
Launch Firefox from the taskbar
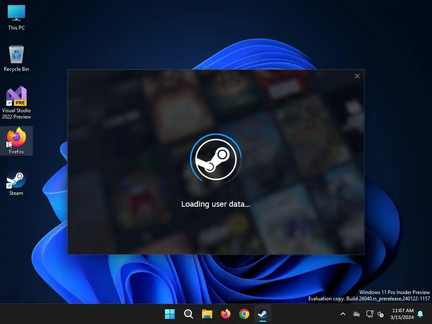click(226, 314)
